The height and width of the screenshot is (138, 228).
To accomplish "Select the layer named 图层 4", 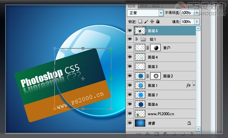I will (x=153, y=57).
